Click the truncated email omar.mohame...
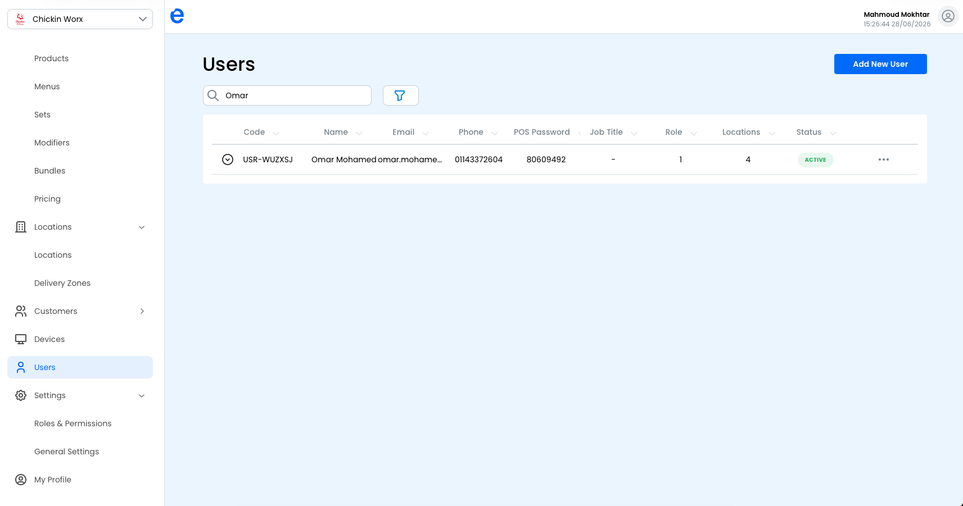This screenshot has width=963, height=506. pyautogui.click(x=410, y=159)
